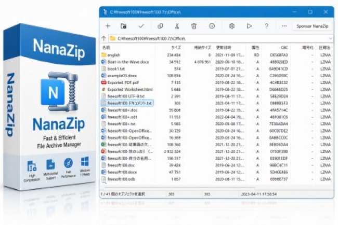The width and height of the screenshot is (338, 225).
Task: Click status bar date 2023-04-11 17:50:54
Action: [x=258, y=194]
